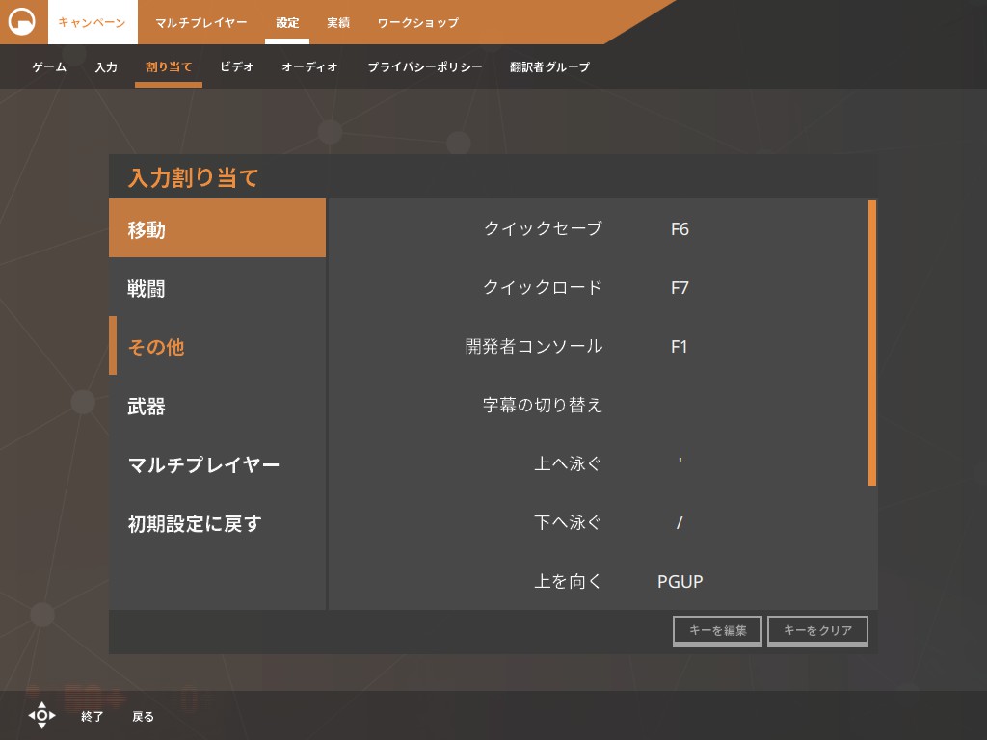Select the 割り当て subtab

pos(169,66)
